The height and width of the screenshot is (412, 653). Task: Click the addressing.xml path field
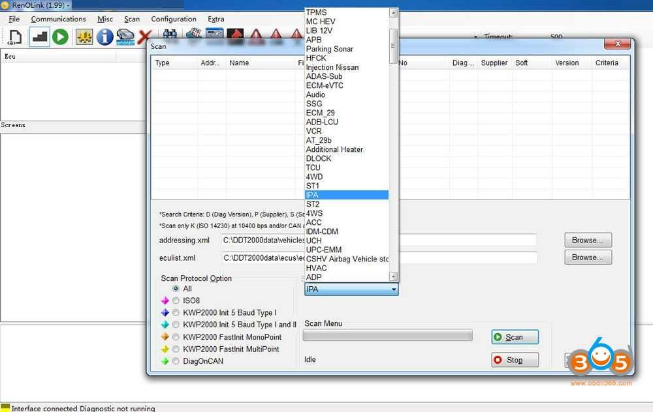tap(379, 241)
